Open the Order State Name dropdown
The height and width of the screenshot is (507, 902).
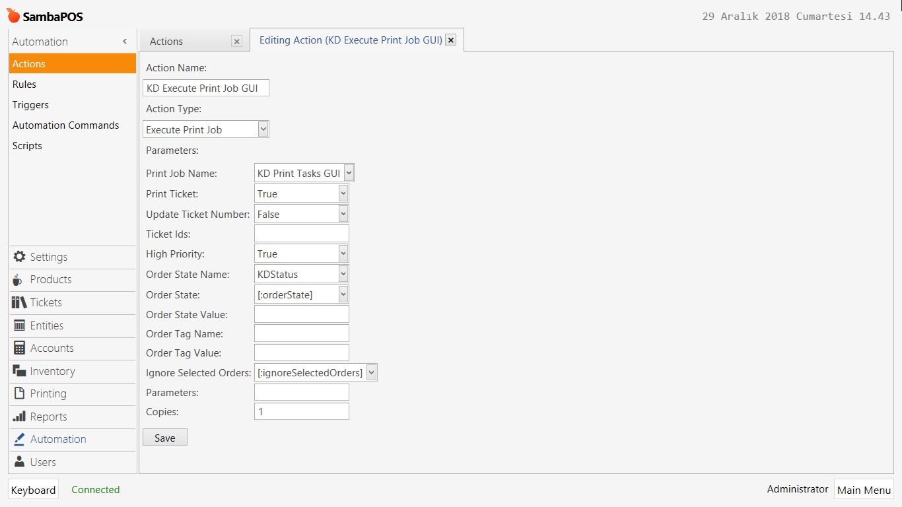point(343,274)
